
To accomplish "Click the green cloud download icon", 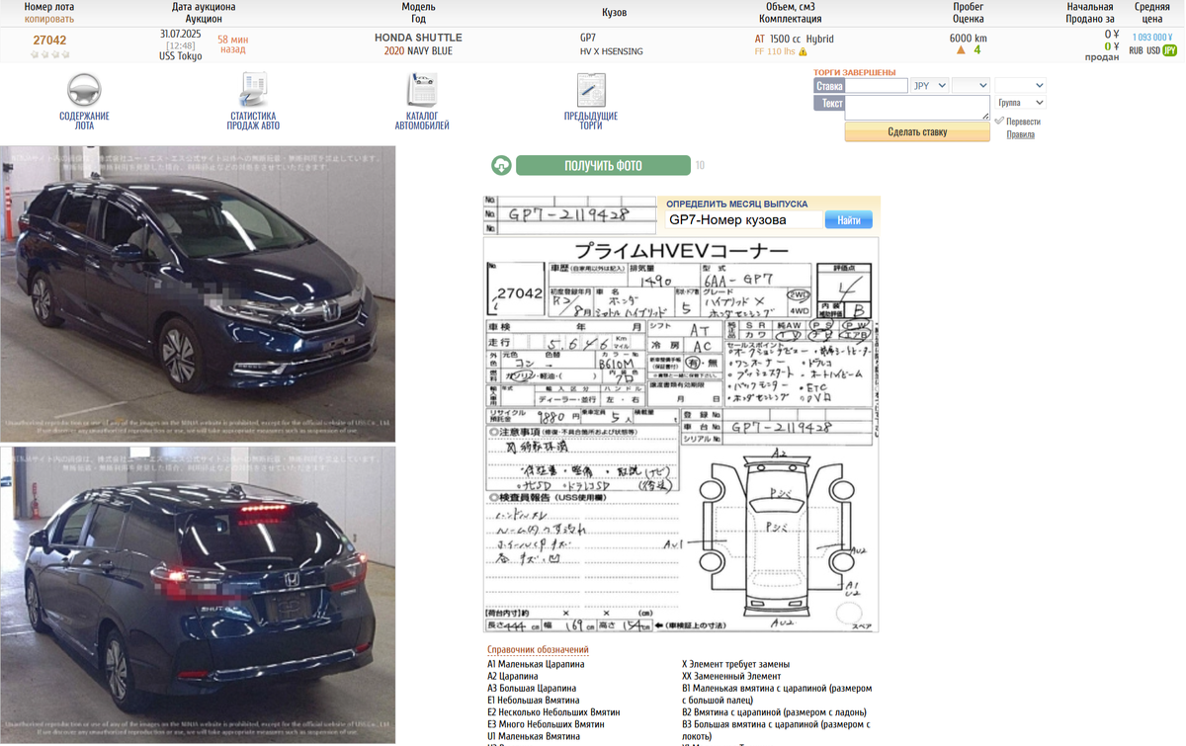I will point(501,165).
